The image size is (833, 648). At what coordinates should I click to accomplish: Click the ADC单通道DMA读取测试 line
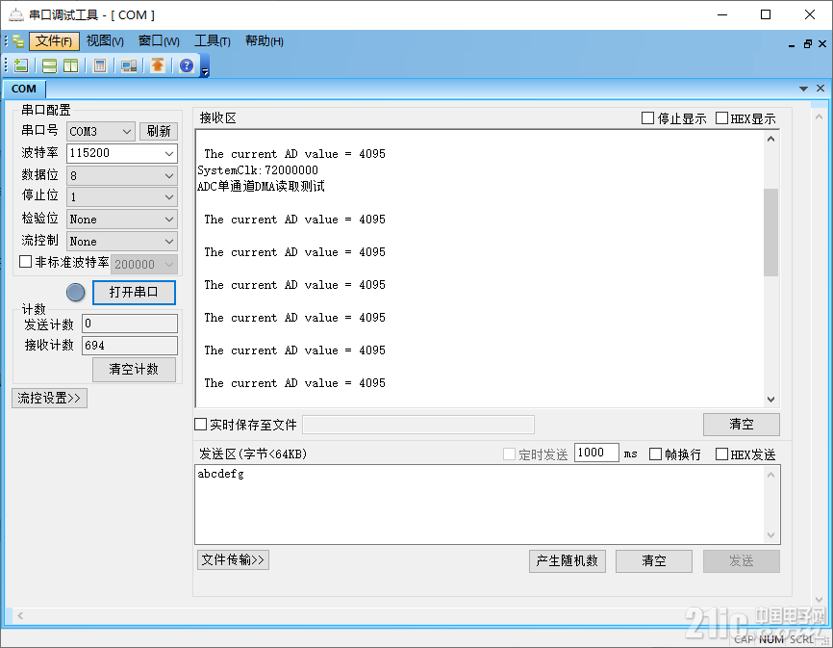point(261,187)
